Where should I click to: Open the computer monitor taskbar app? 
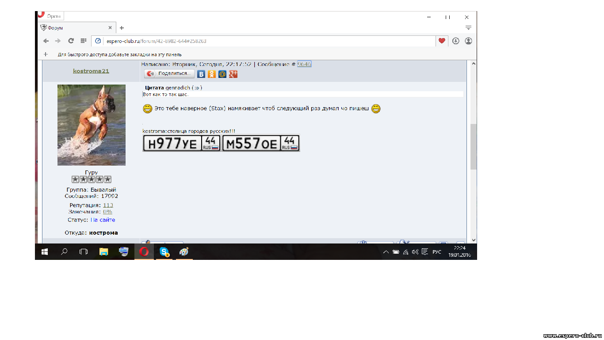pyautogui.click(x=123, y=251)
